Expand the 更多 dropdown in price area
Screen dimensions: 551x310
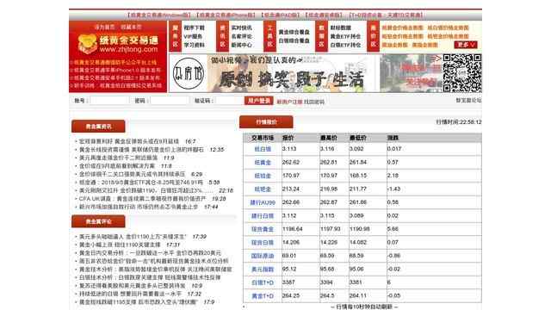coord(466,45)
